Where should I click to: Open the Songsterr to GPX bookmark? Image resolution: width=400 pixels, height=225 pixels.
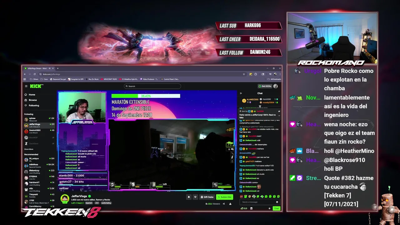pyautogui.click(x=76, y=79)
